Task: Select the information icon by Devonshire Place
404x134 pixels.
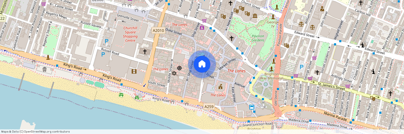Action: (x=373, y=72)
